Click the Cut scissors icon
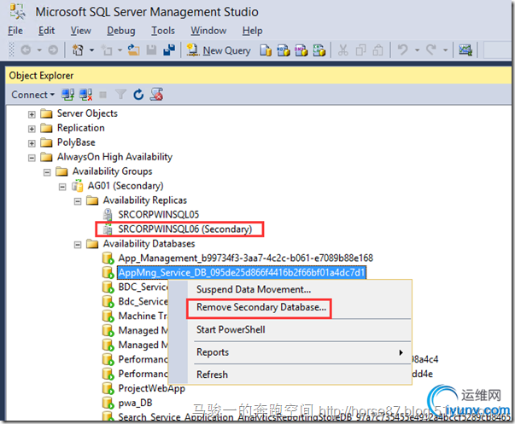 click(x=342, y=50)
